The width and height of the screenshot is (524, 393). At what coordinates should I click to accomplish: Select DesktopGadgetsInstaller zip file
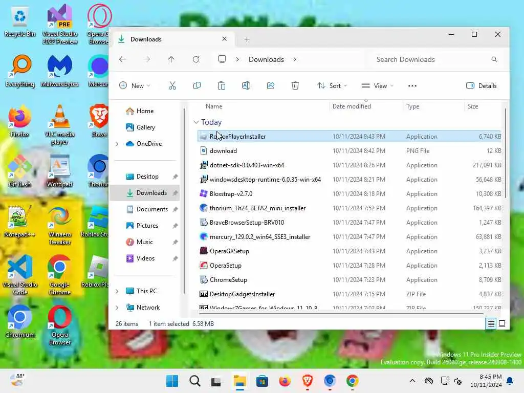tap(349, 294)
